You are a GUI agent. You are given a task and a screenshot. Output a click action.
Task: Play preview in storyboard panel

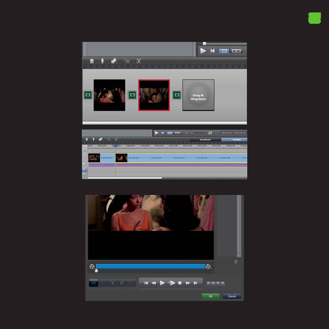tap(203, 51)
